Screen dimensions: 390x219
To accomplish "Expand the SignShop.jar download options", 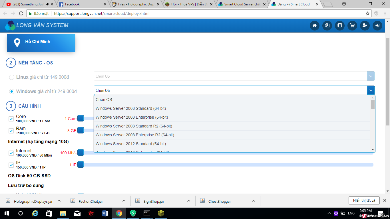I will [189, 201].
